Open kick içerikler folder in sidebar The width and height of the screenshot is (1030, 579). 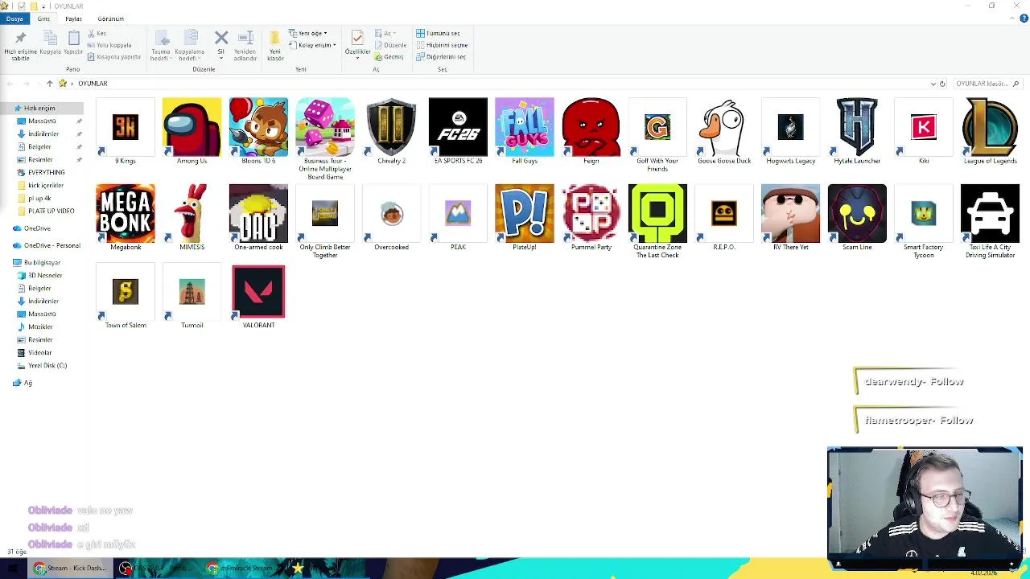pyautogui.click(x=45, y=185)
